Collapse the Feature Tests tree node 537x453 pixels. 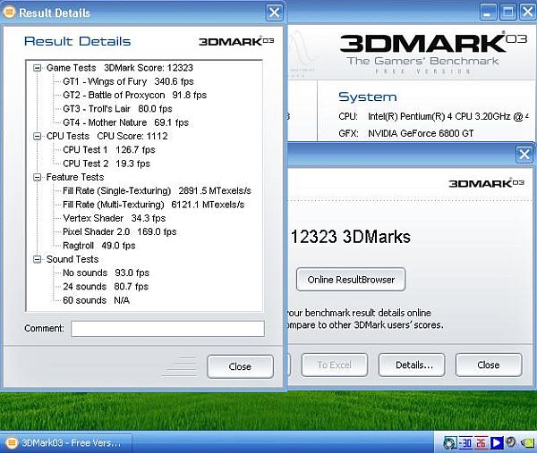pos(37,177)
